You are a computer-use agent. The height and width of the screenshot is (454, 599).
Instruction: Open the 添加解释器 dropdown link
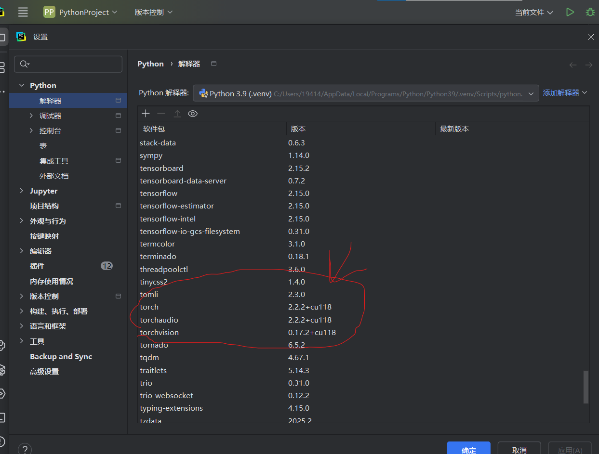[565, 92]
